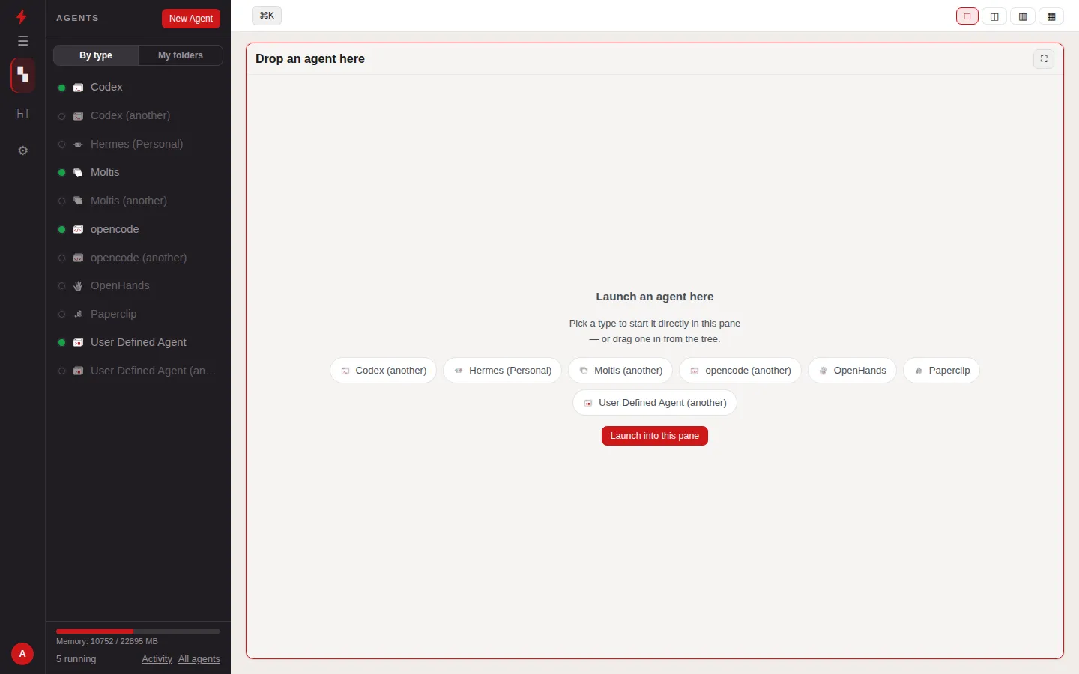Open settings via the gear icon

pyautogui.click(x=22, y=151)
